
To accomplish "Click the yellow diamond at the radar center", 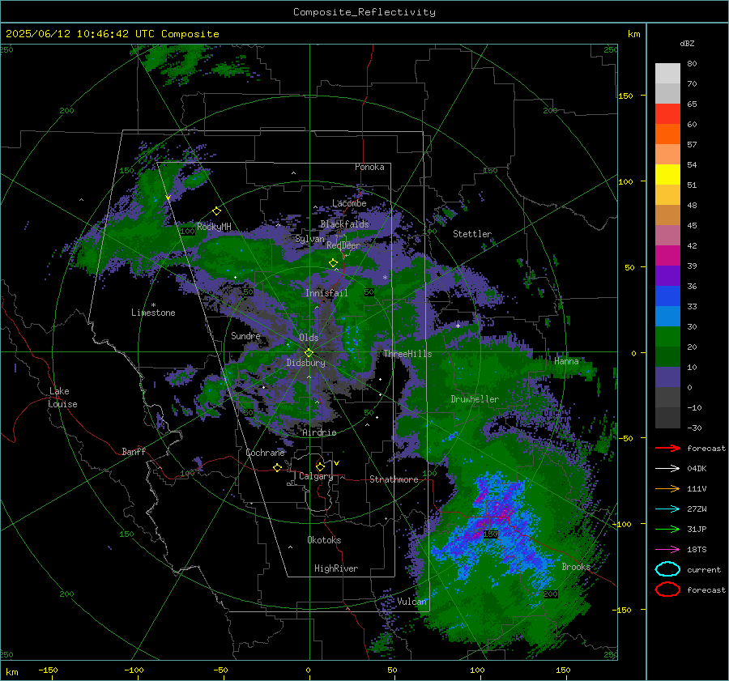I will pyautogui.click(x=309, y=353).
